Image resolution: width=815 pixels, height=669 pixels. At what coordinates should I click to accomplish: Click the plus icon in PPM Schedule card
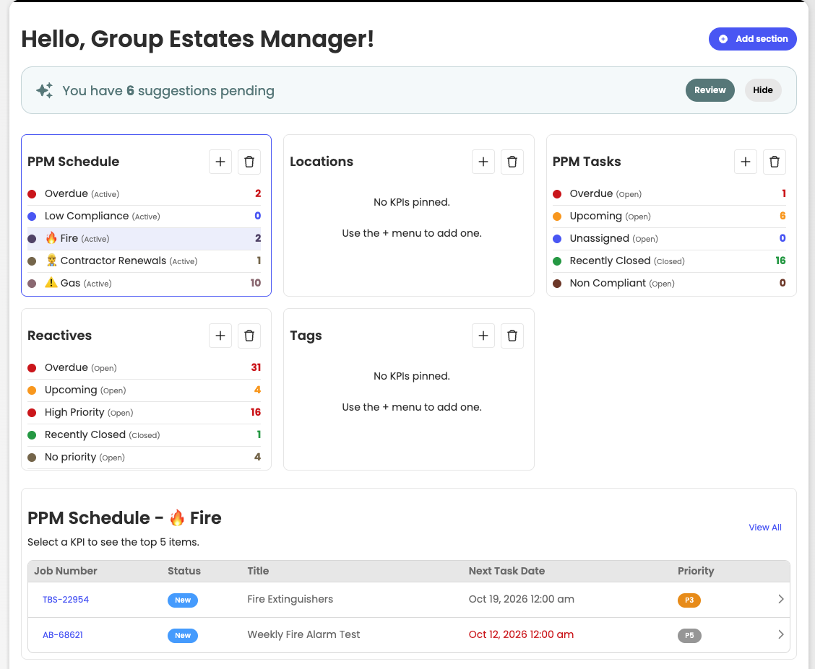point(220,162)
